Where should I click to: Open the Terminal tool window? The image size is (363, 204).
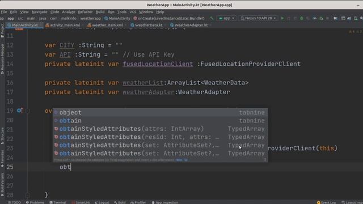tap(58, 202)
